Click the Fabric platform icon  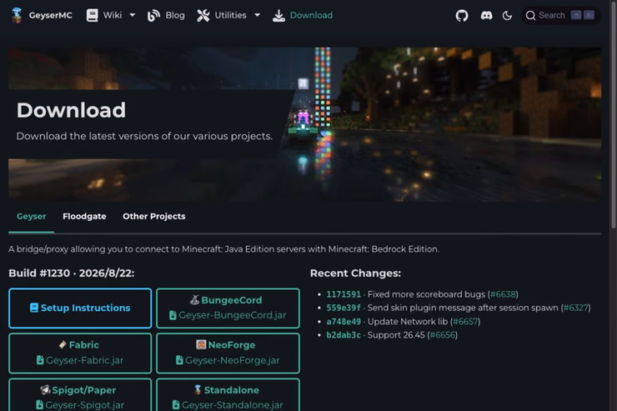(x=63, y=344)
